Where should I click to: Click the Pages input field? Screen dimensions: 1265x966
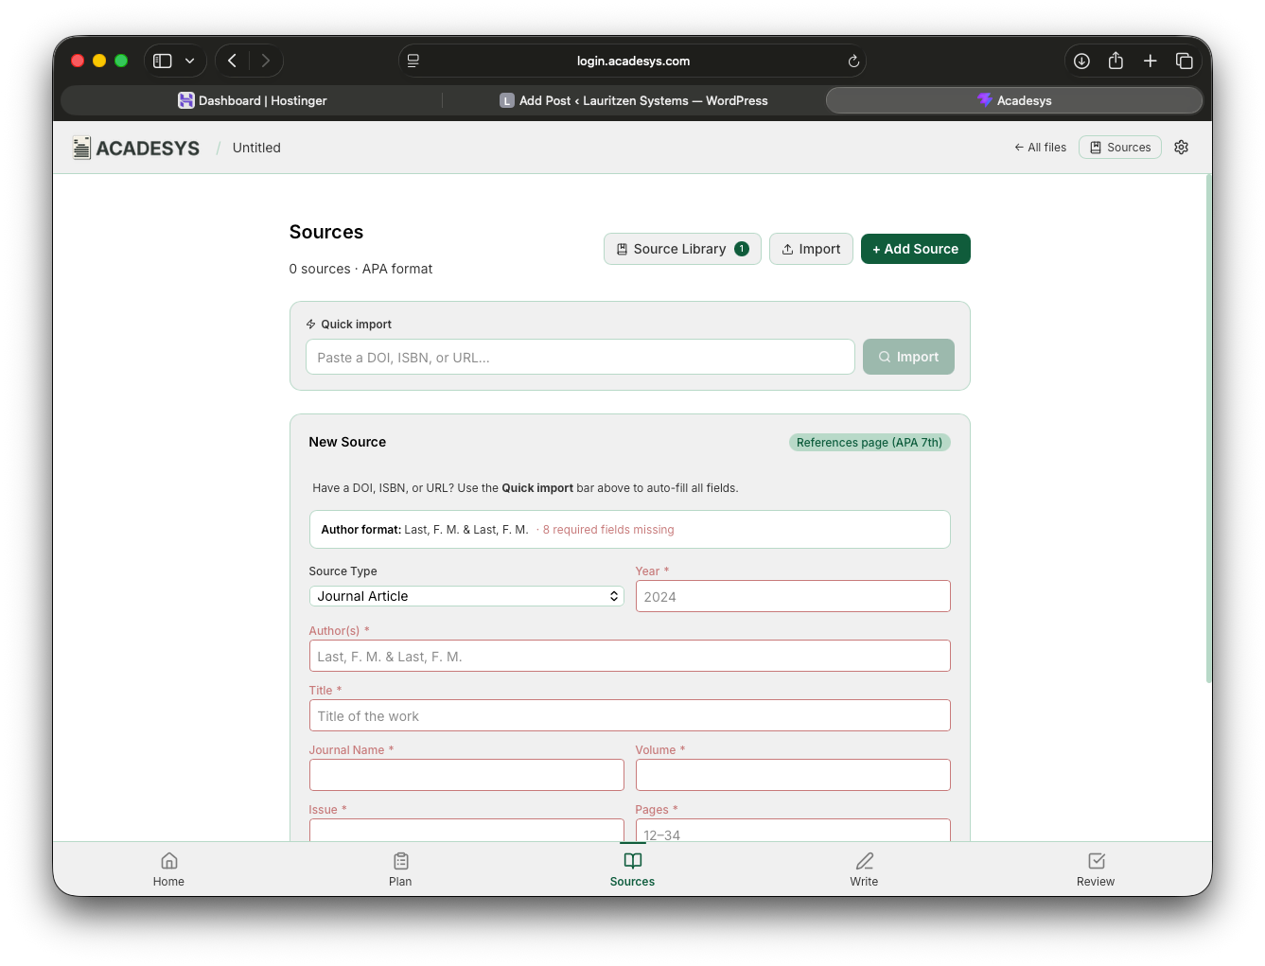793,831
